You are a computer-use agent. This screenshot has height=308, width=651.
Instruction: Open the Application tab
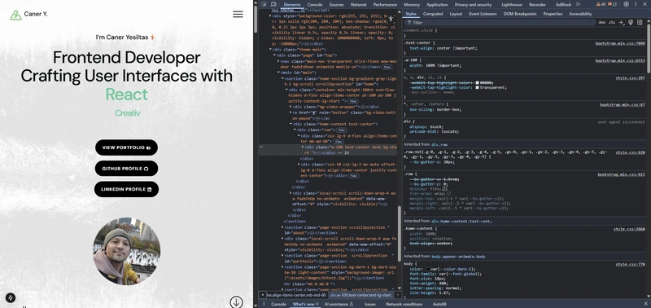coord(437,5)
